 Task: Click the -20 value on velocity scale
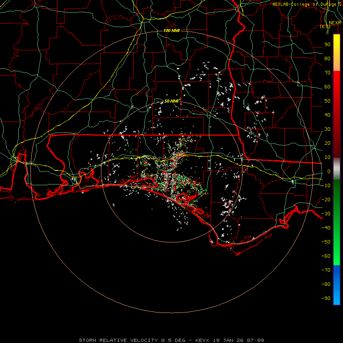326,200
